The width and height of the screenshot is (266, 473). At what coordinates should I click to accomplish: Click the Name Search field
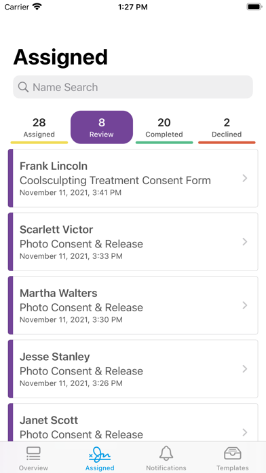pos(133,87)
